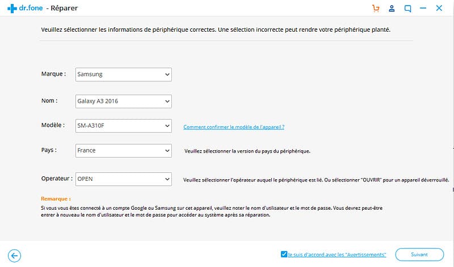Open the Modèle dropdown showing SM-A310F
454x267 pixels.
coord(124,126)
